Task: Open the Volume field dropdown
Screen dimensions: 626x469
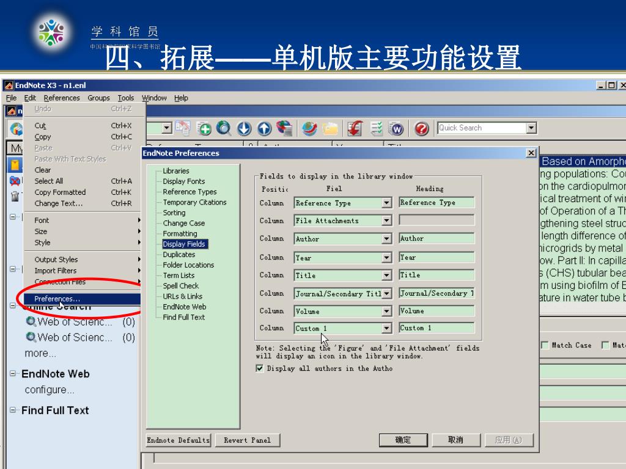Action: pyautogui.click(x=386, y=311)
